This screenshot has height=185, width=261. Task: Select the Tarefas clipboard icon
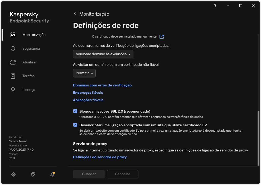point(13,76)
